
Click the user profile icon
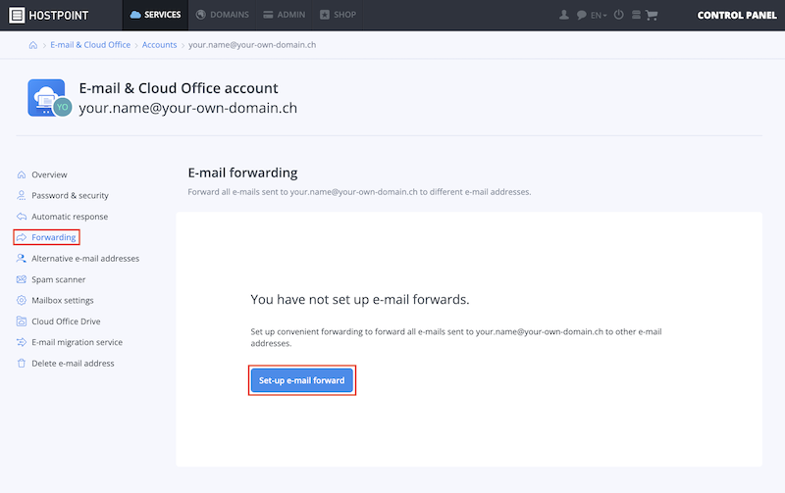pos(563,15)
